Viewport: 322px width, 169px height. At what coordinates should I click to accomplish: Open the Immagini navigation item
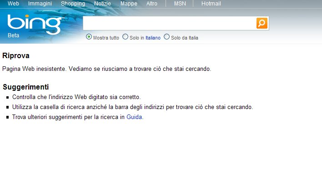tap(40, 4)
